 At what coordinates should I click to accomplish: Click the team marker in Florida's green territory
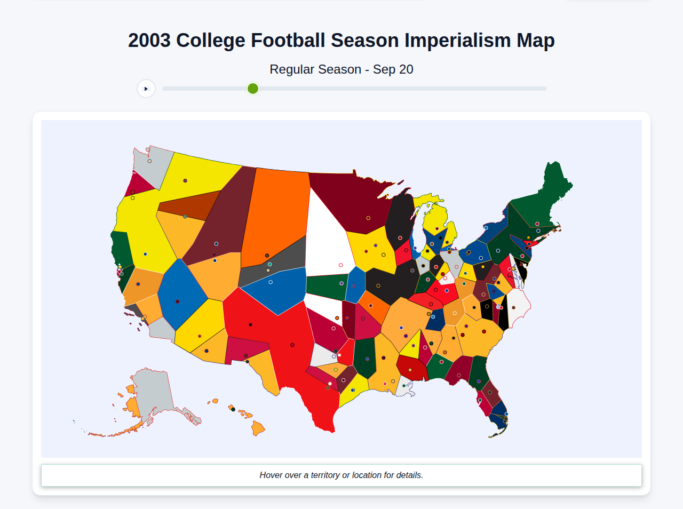coord(479,381)
